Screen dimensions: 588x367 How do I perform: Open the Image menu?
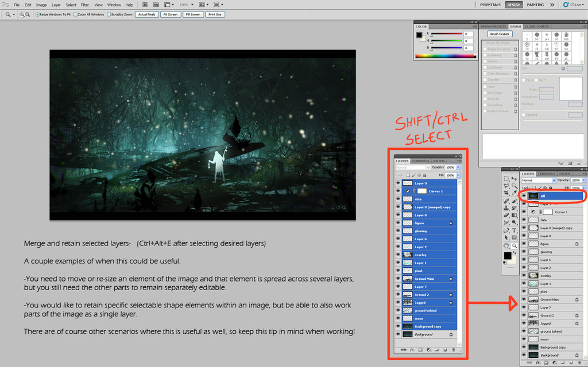pos(41,5)
